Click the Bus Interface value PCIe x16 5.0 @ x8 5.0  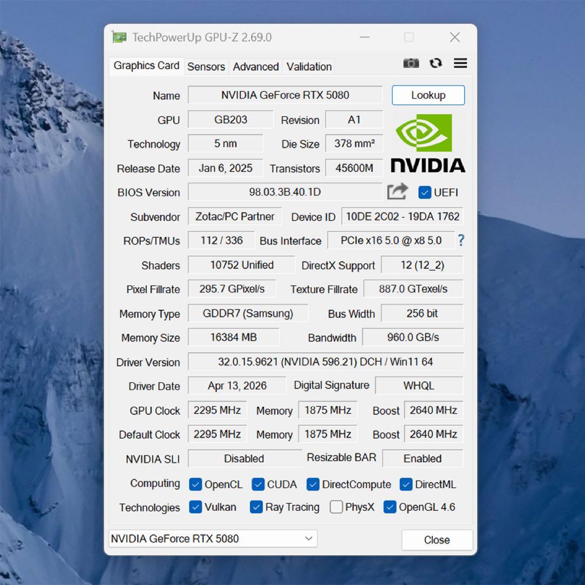pos(391,240)
